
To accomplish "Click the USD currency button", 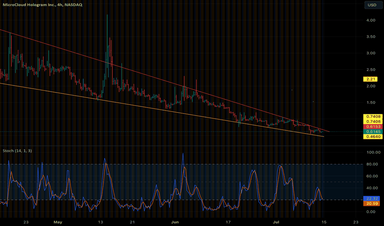I will 373,5.
